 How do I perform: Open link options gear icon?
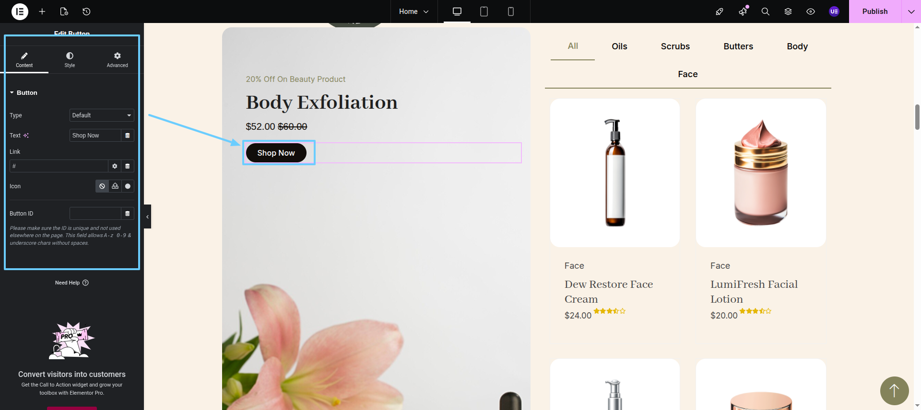(115, 166)
